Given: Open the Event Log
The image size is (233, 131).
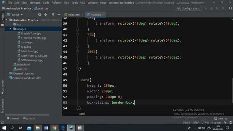Looking at the screenshot, I should click(221, 118).
